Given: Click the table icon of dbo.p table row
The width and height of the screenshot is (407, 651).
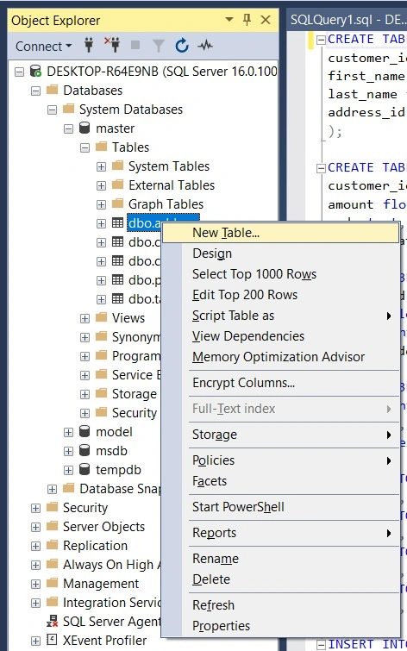Looking at the screenshot, I should [118, 280].
